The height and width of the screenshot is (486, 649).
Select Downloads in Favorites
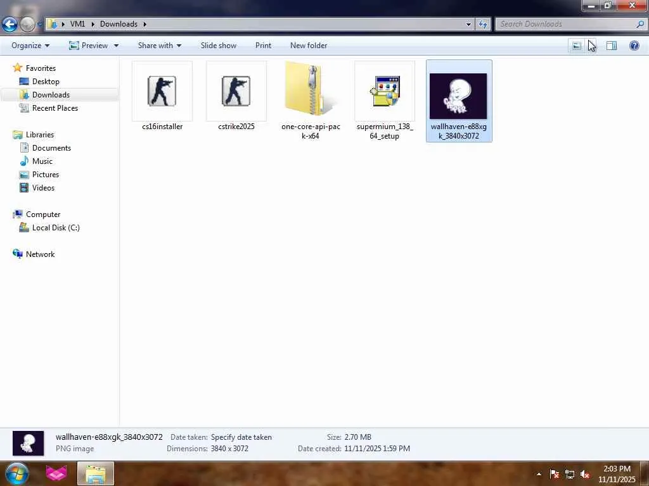[x=51, y=95]
